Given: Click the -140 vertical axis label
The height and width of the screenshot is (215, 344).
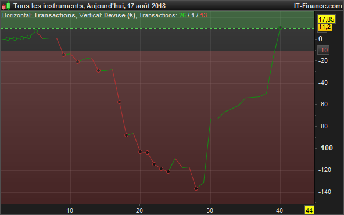Looking at the screenshot, I should point(324,192).
